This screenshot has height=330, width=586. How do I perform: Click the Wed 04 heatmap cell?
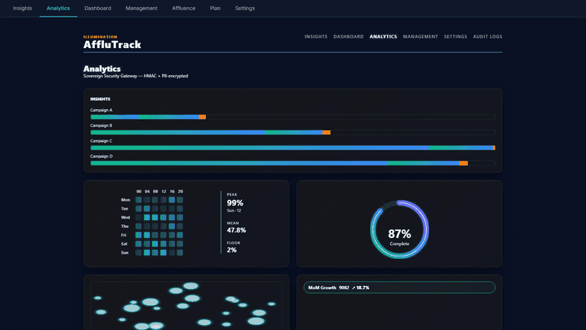coord(147,217)
